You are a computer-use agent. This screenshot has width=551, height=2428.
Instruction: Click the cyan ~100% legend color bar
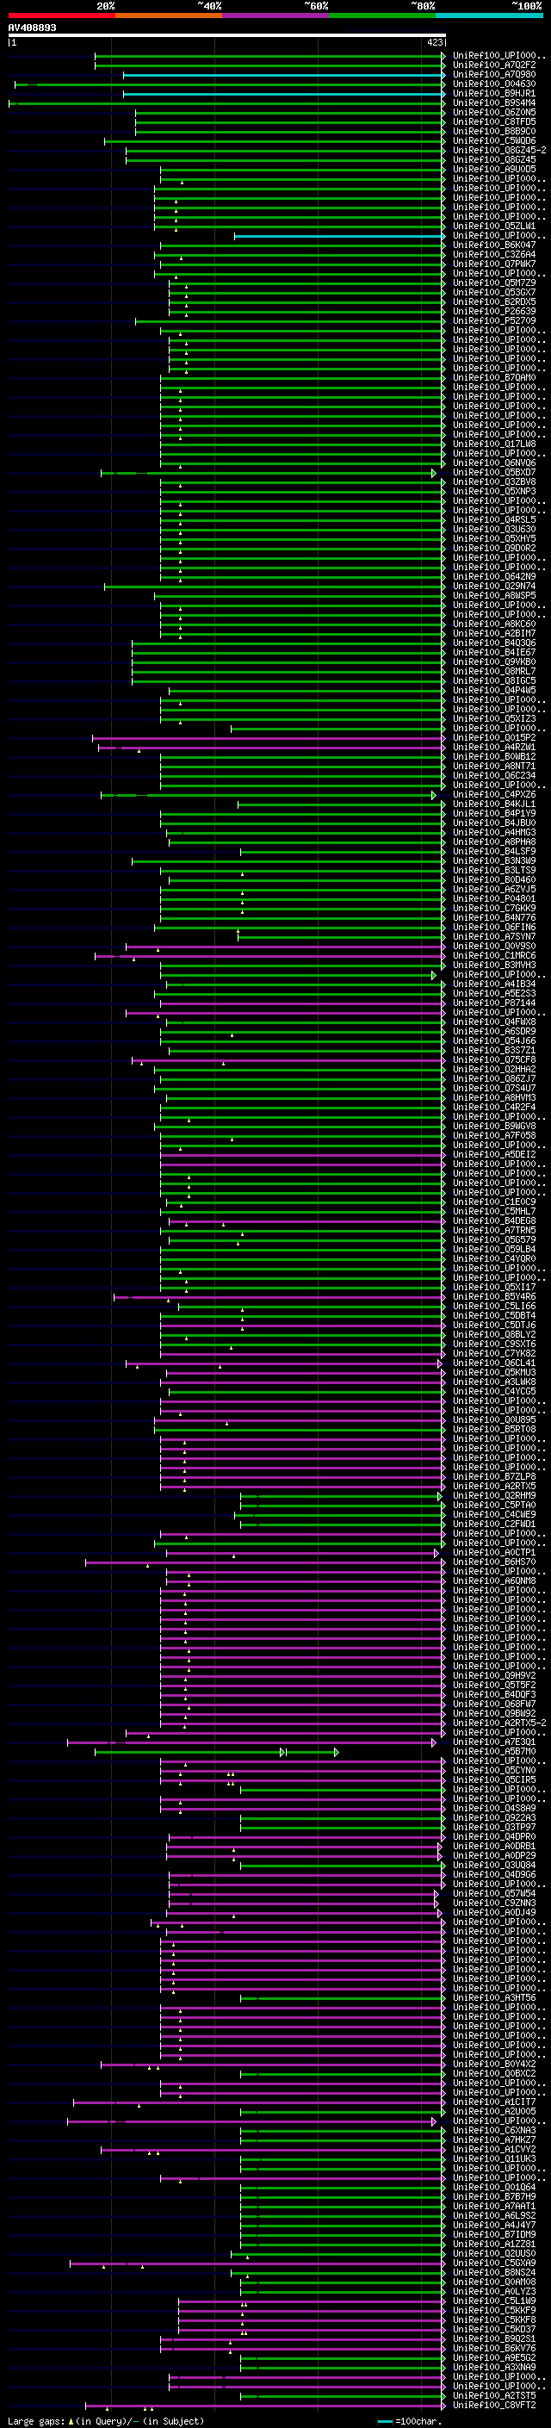pos(490,16)
